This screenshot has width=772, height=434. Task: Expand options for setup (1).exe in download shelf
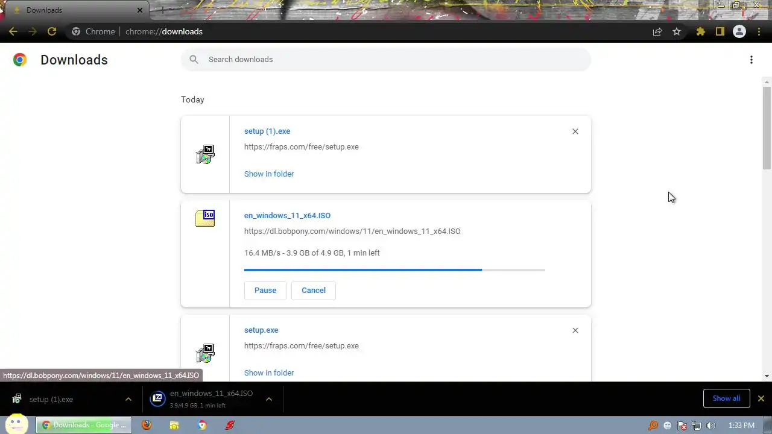[x=128, y=399]
